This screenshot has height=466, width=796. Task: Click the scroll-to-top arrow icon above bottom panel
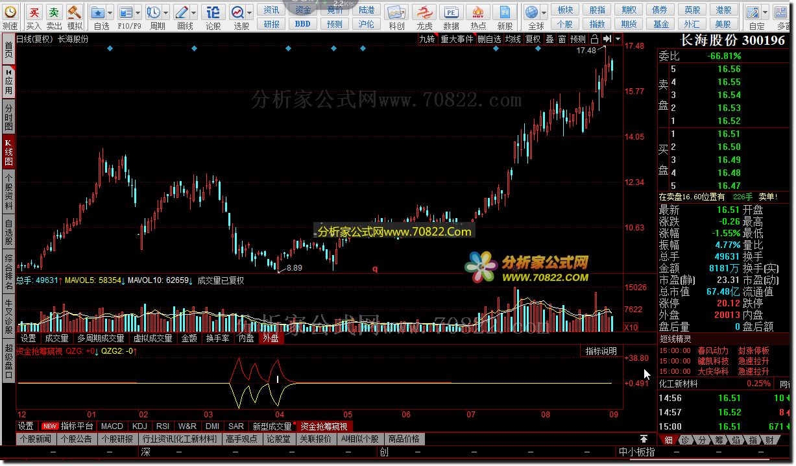(644, 439)
